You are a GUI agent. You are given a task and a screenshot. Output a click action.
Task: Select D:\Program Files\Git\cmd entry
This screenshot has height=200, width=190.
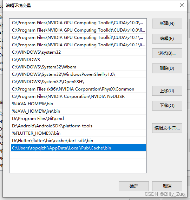click(78, 119)
